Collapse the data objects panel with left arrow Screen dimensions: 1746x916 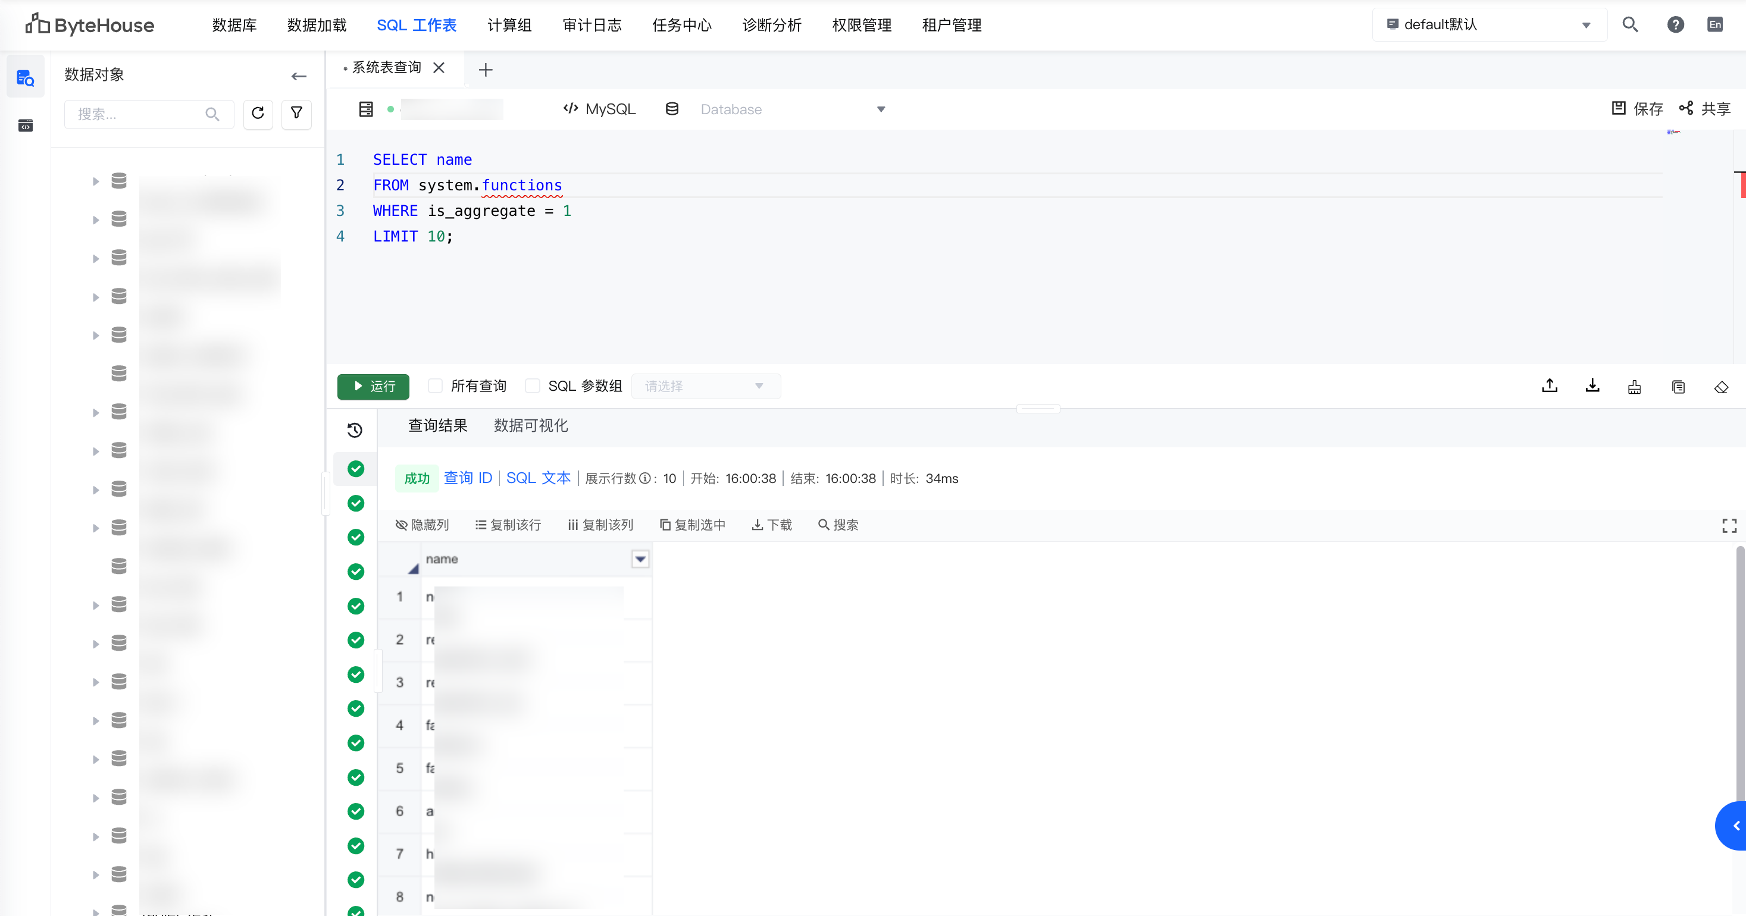(298, 76)
